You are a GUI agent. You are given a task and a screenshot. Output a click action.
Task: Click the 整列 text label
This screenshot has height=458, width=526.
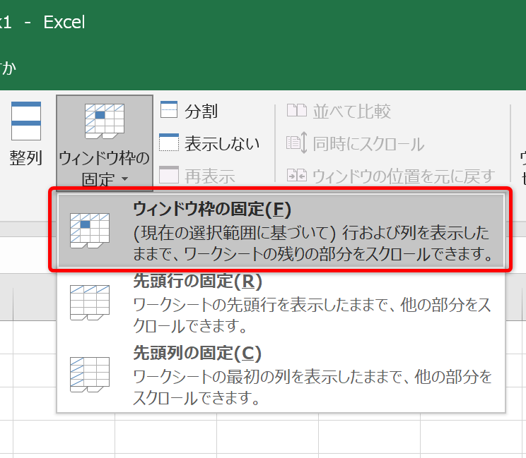click(x=26, y=158)
